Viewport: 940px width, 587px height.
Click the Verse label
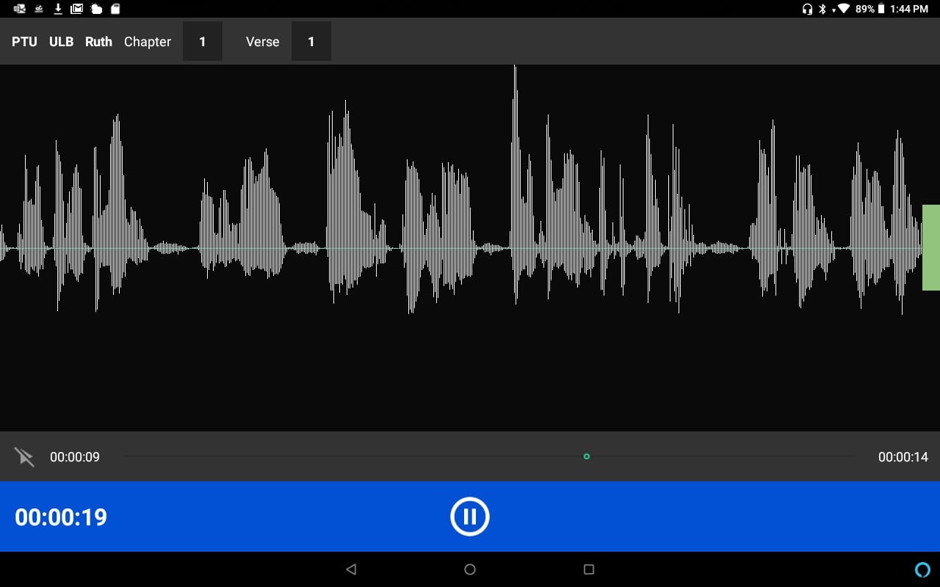click(262, 42)
